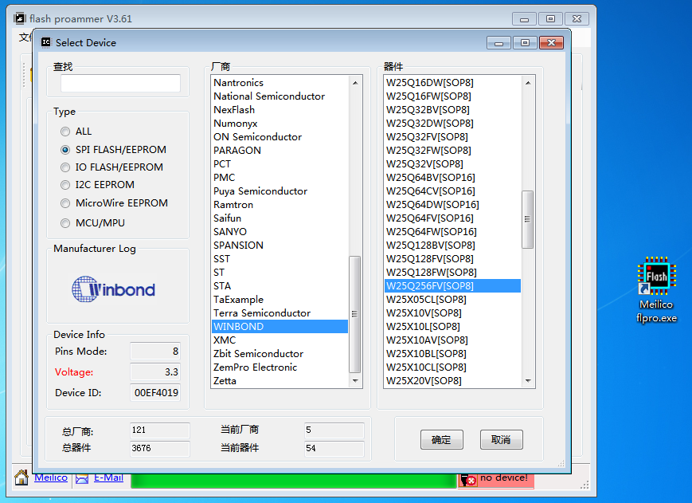Select IO FLASH/EEPROM radio button
The height and width of the screenshot is (503, 692).
coord(65,167)
